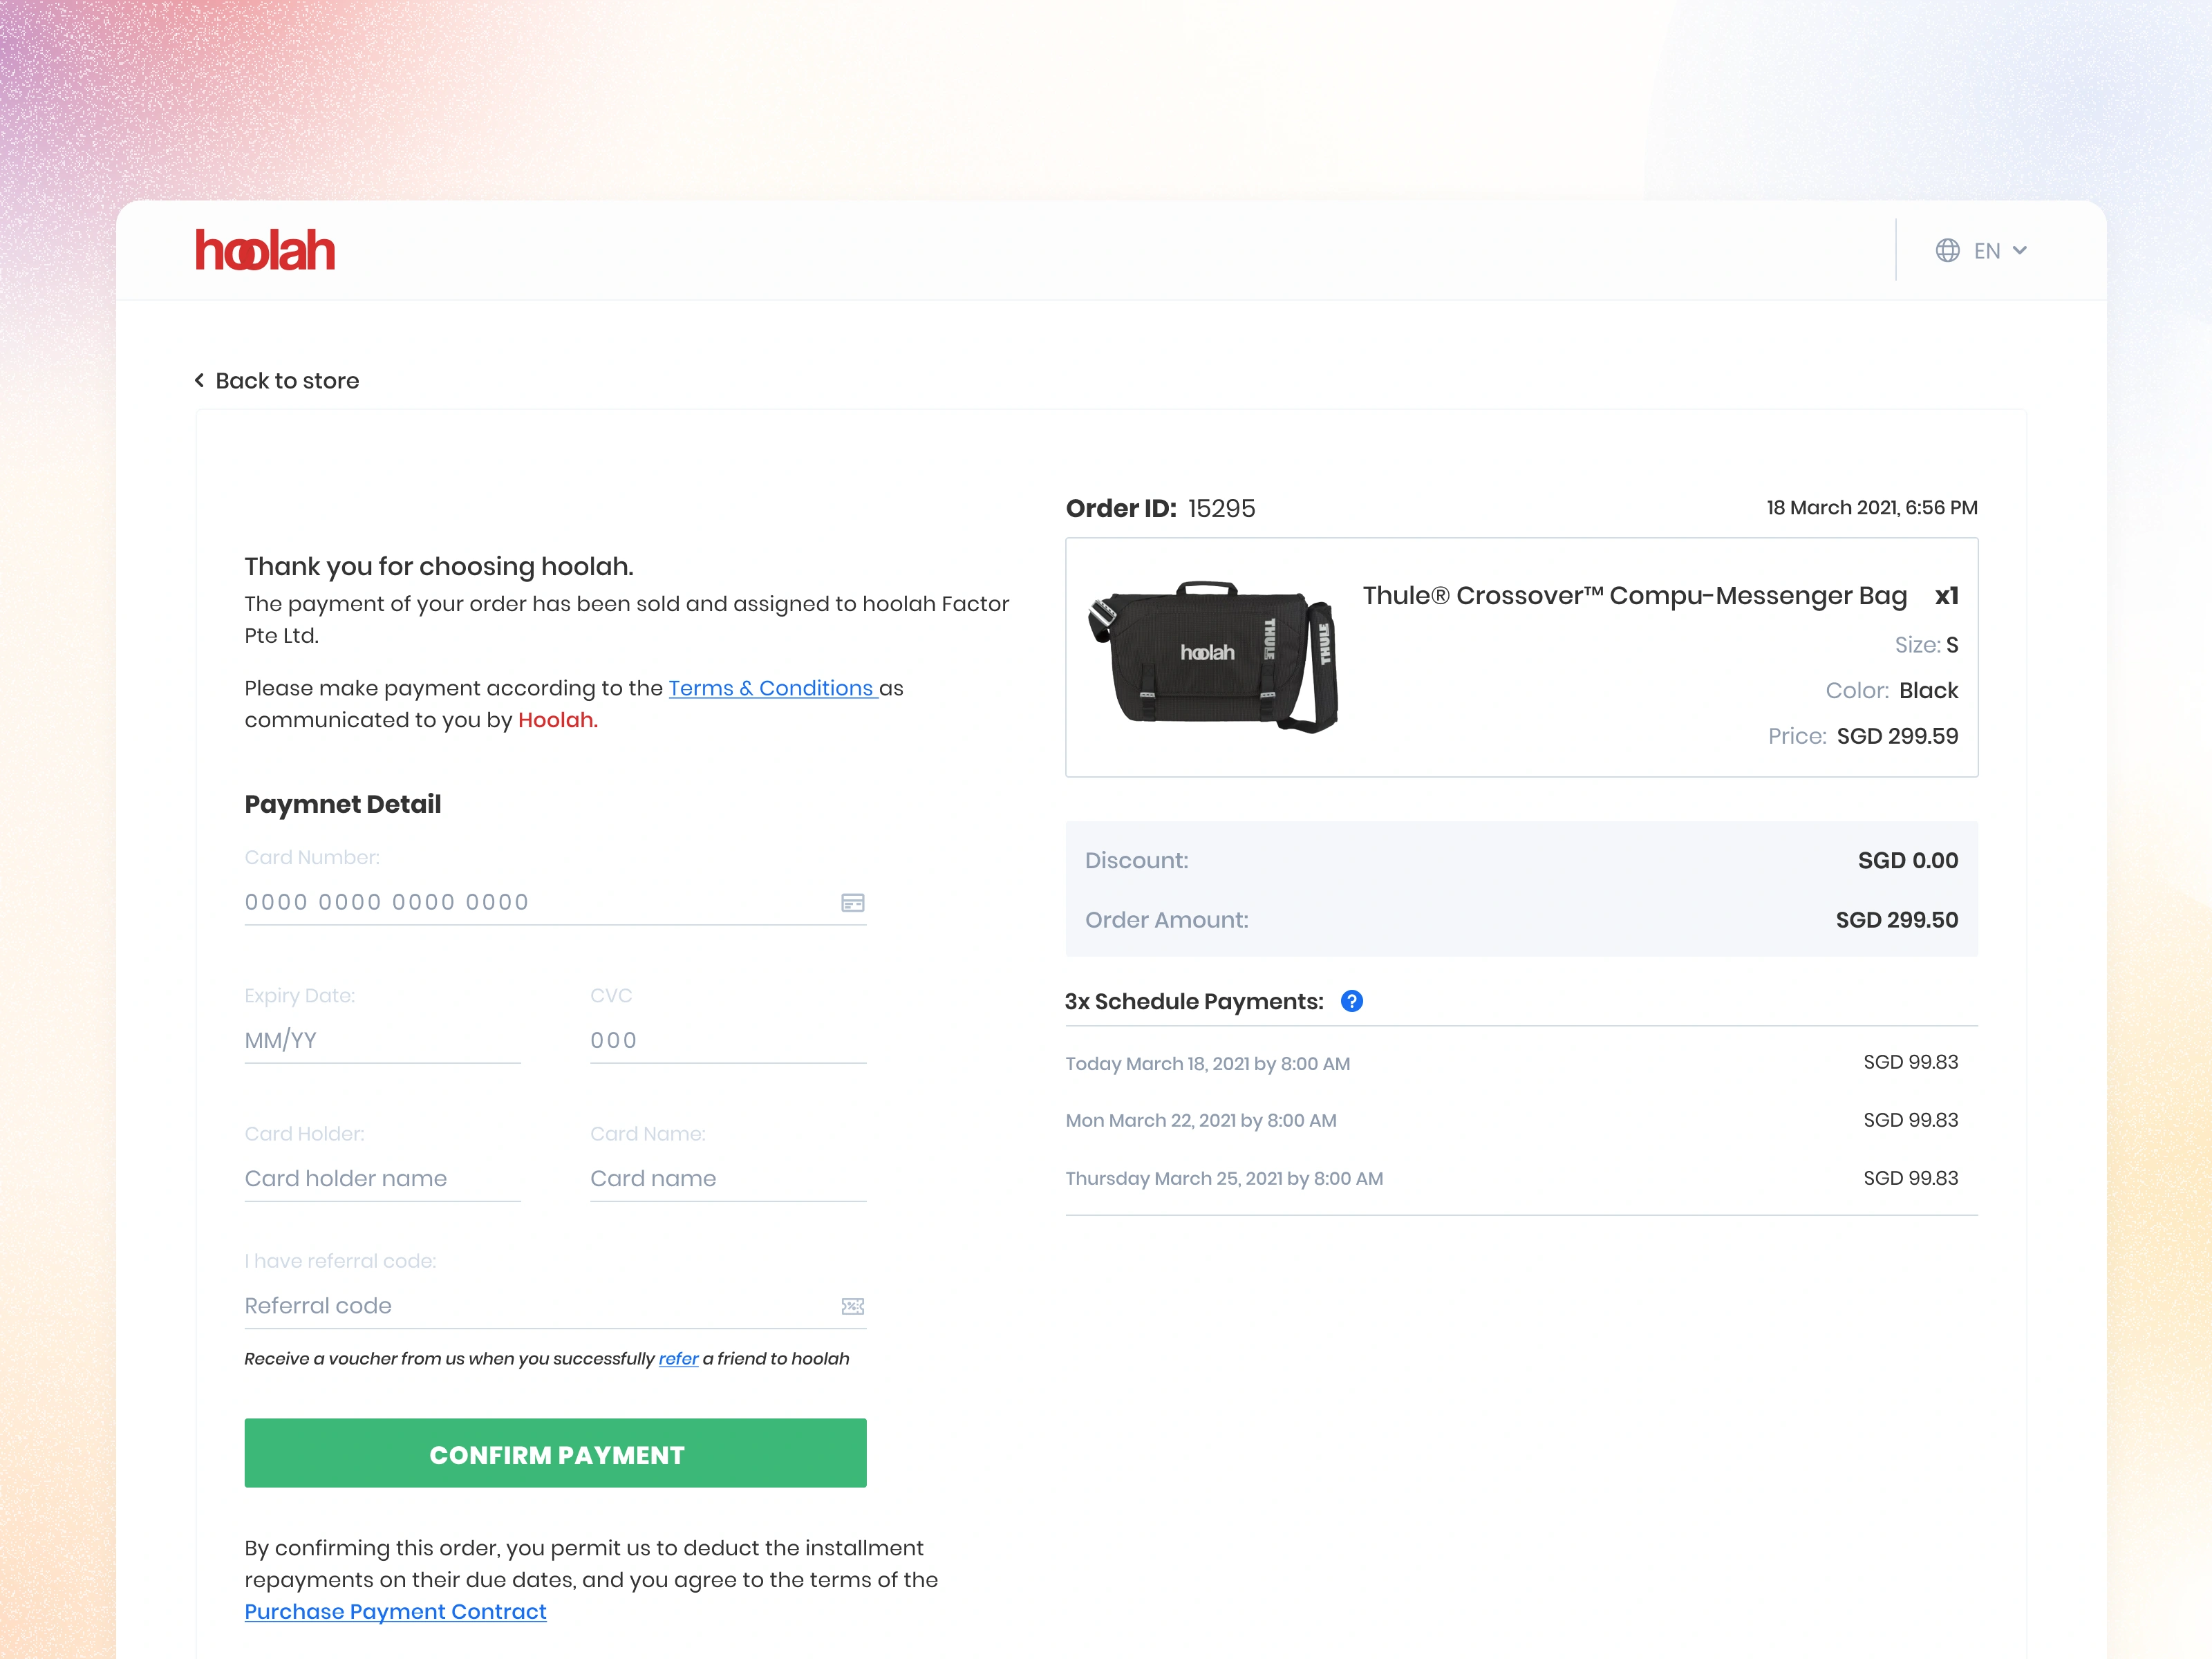This screenshot has width=2212, height=1659.
Task: Click the Expiry Date MM/YY field
Action: 382,1040
